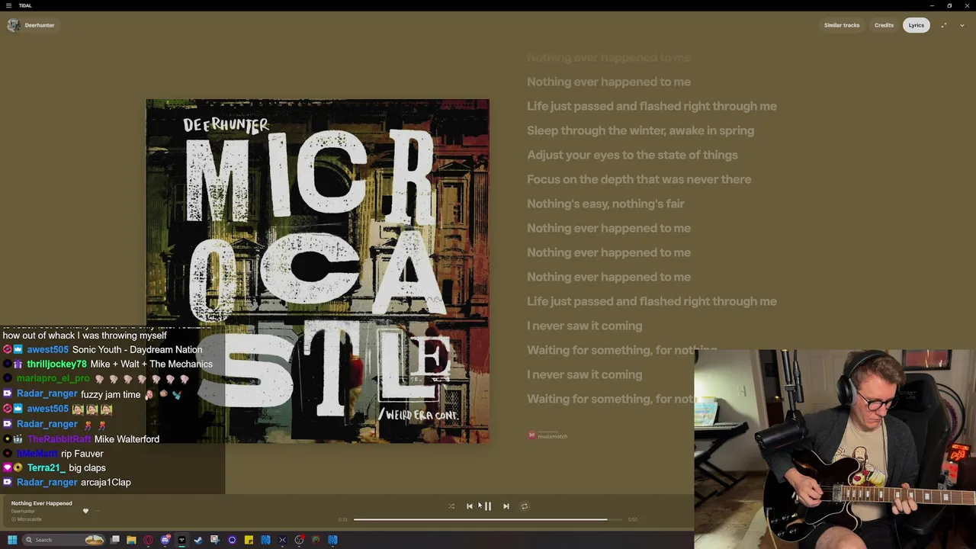976x549 pixels.
Task: Open Microcastle album link in player bar
Action: pyautogui.click(x=29, y=519)
